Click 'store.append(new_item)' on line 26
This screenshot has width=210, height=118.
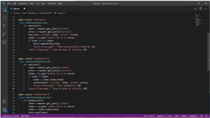pyautogui.click(x=47, y=44)
